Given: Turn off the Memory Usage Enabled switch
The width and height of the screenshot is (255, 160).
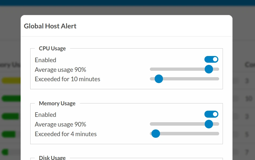Looking at the screenshot, I should [211, 114].
